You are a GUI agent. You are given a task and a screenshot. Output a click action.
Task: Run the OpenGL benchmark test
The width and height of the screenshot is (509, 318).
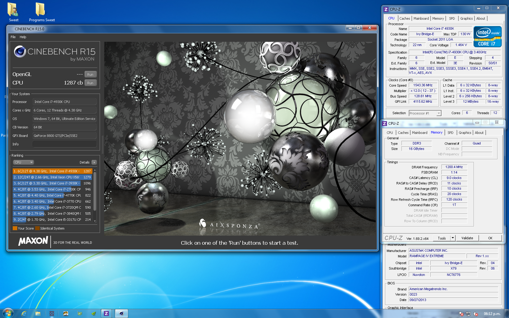point(90,75)
